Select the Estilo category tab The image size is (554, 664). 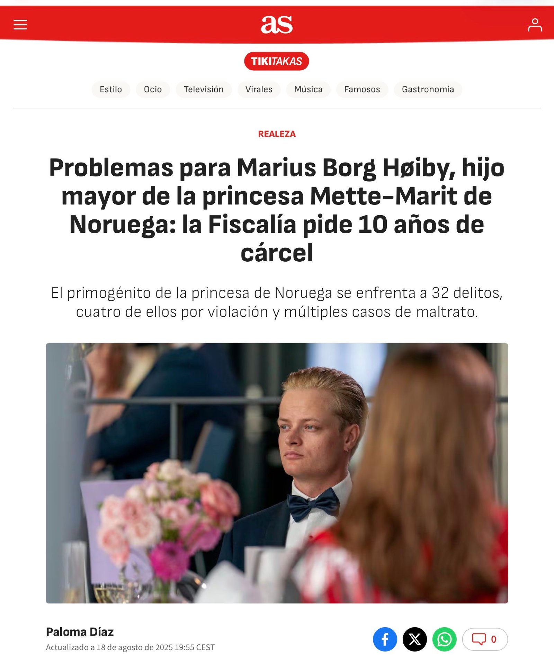[111, 89]
